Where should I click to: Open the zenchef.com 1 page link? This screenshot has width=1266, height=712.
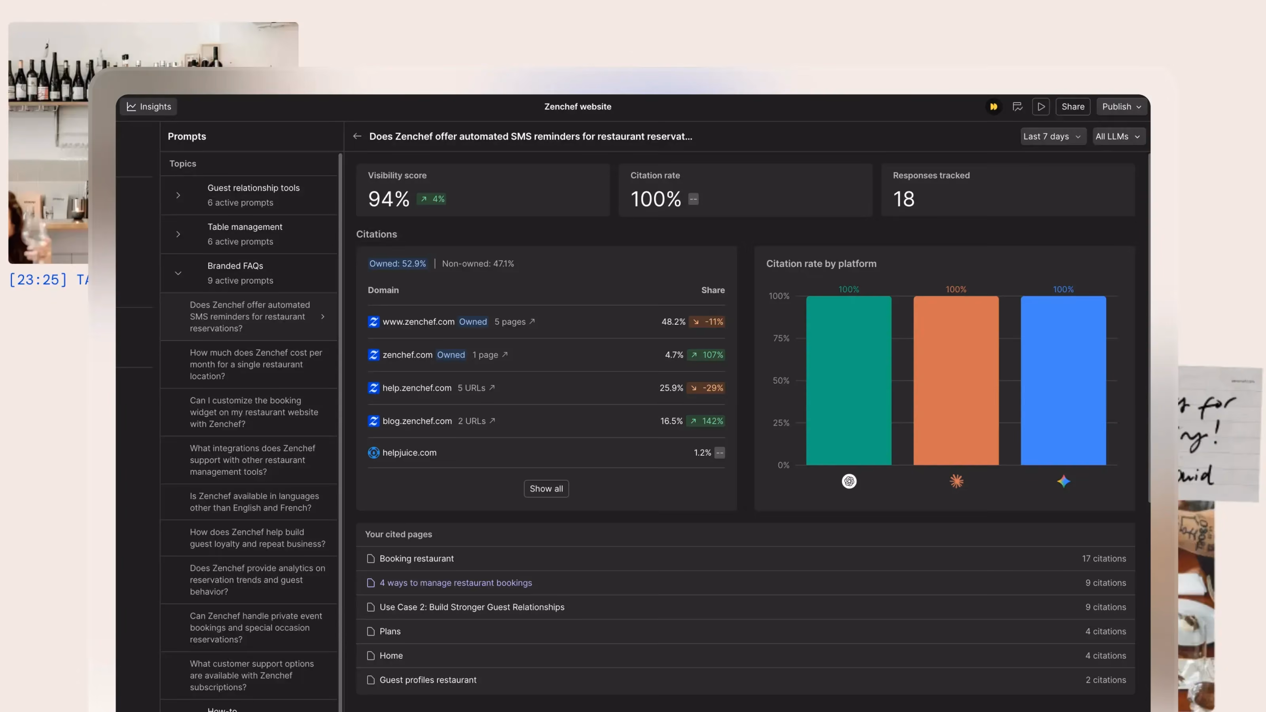coord(490,354)
